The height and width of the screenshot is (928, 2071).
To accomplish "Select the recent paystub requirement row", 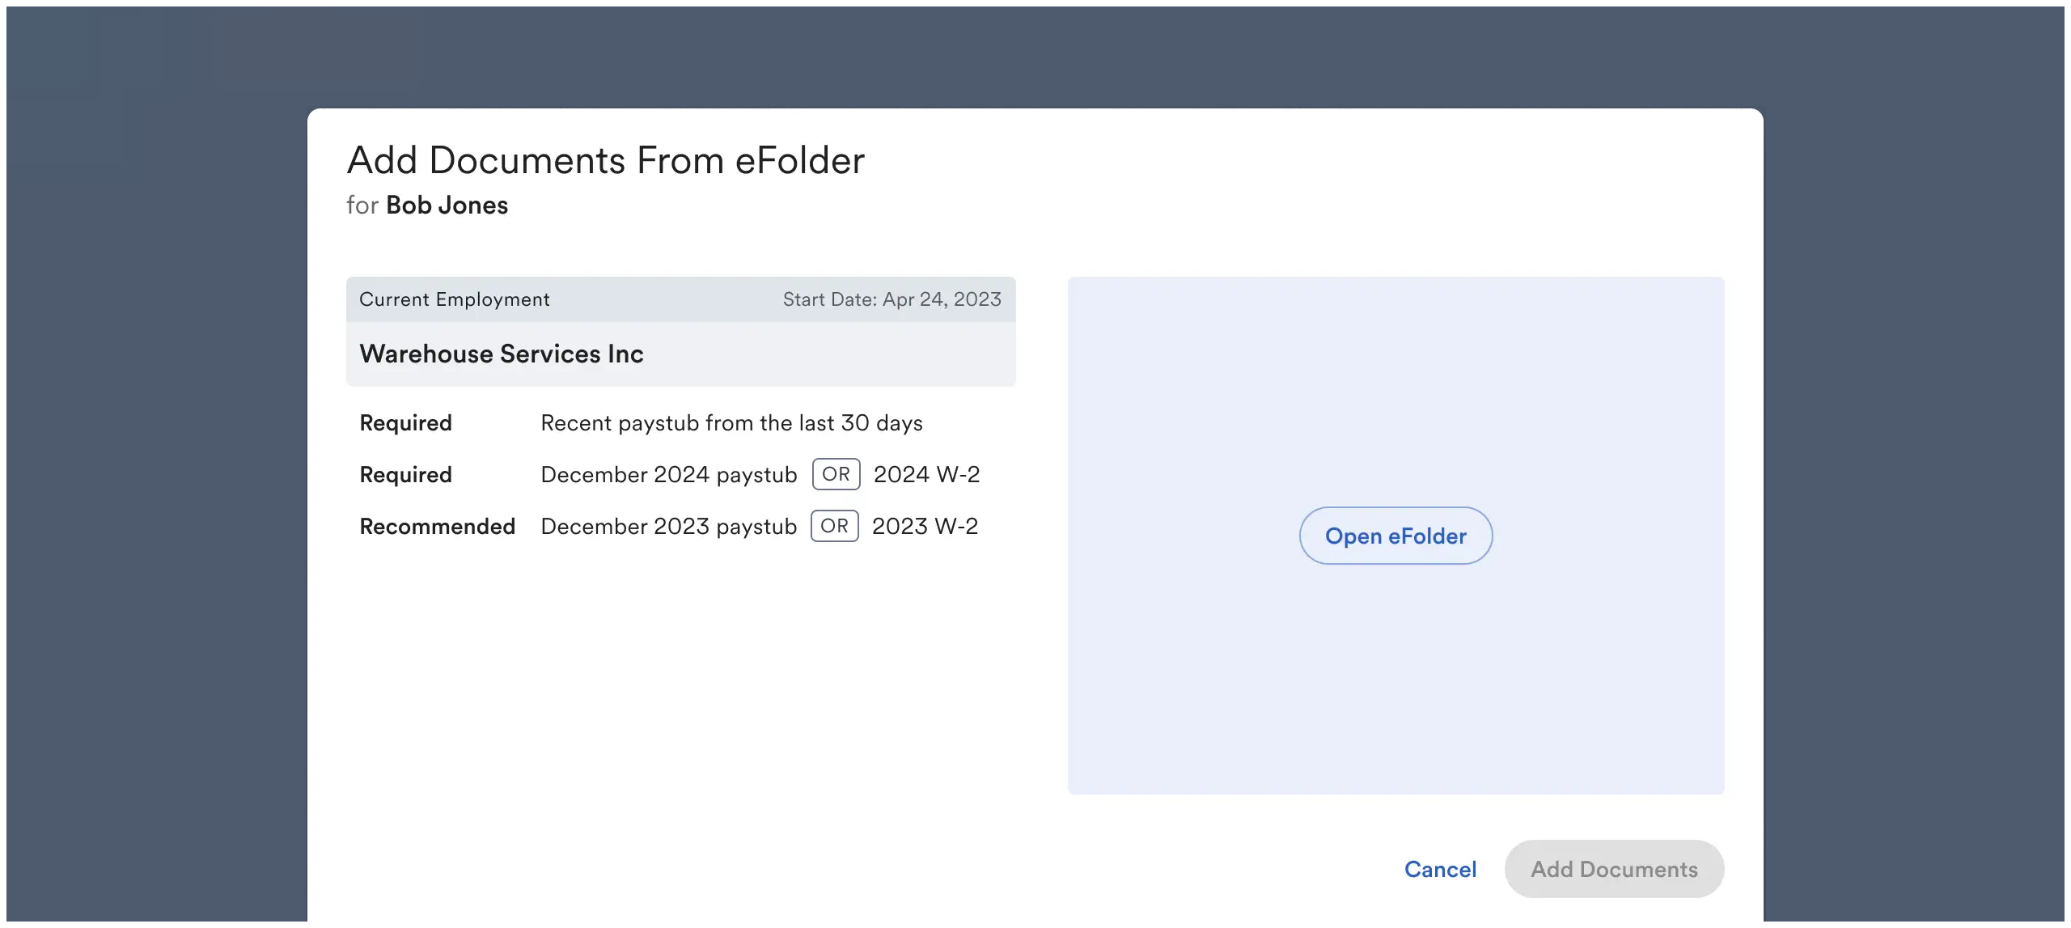I will pos(731,422).
